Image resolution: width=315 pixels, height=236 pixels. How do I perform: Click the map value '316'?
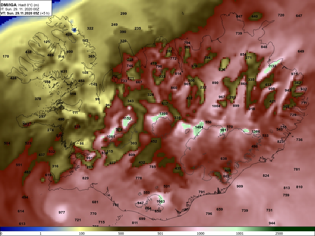[55, 166]
